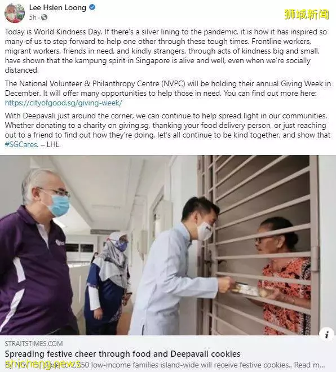This screenshot has height=372, width=336.
Task: Click the image info "i" icon
Action: (x=327, y=335)
